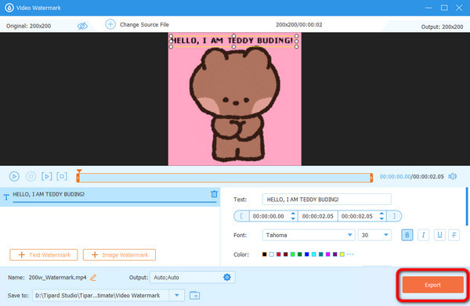Pick the yellow color swatch
Image resolution: width=470 pixels, height=306 pixels.
(x=342, y=254)
